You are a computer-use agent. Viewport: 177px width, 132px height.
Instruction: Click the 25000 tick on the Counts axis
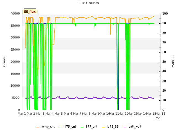click(15, 50)
